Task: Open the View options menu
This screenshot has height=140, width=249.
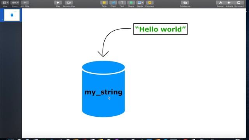Action: click(x=5, y=3)
